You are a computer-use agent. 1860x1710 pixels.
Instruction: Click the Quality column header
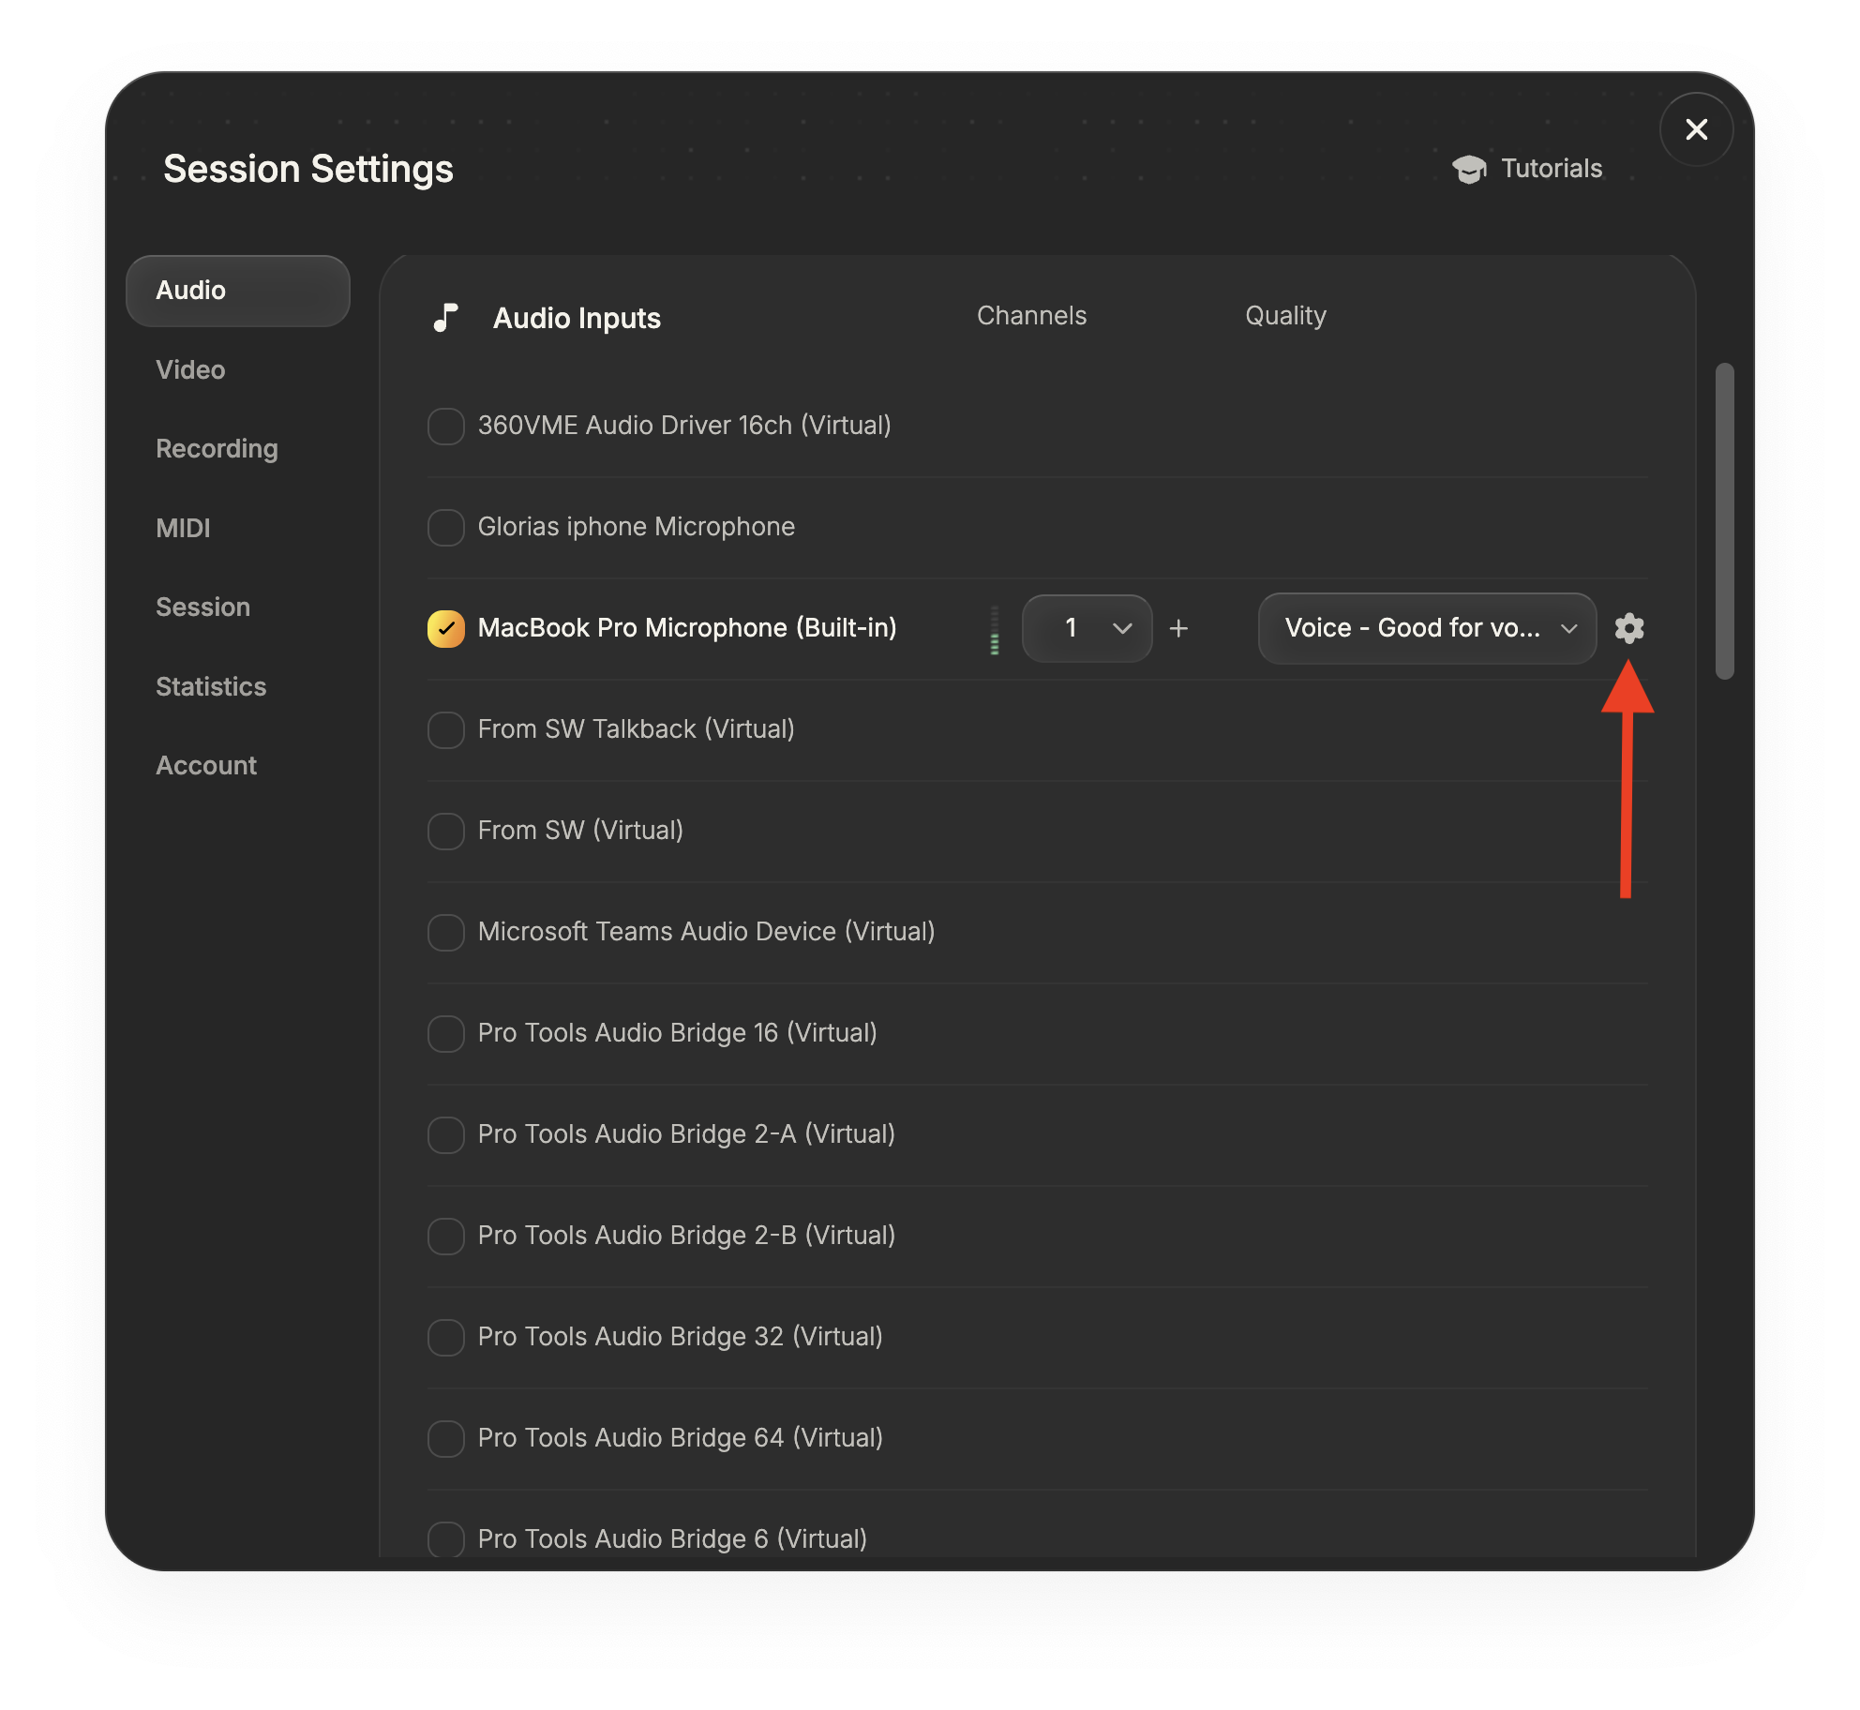(x=1285, y=316)
